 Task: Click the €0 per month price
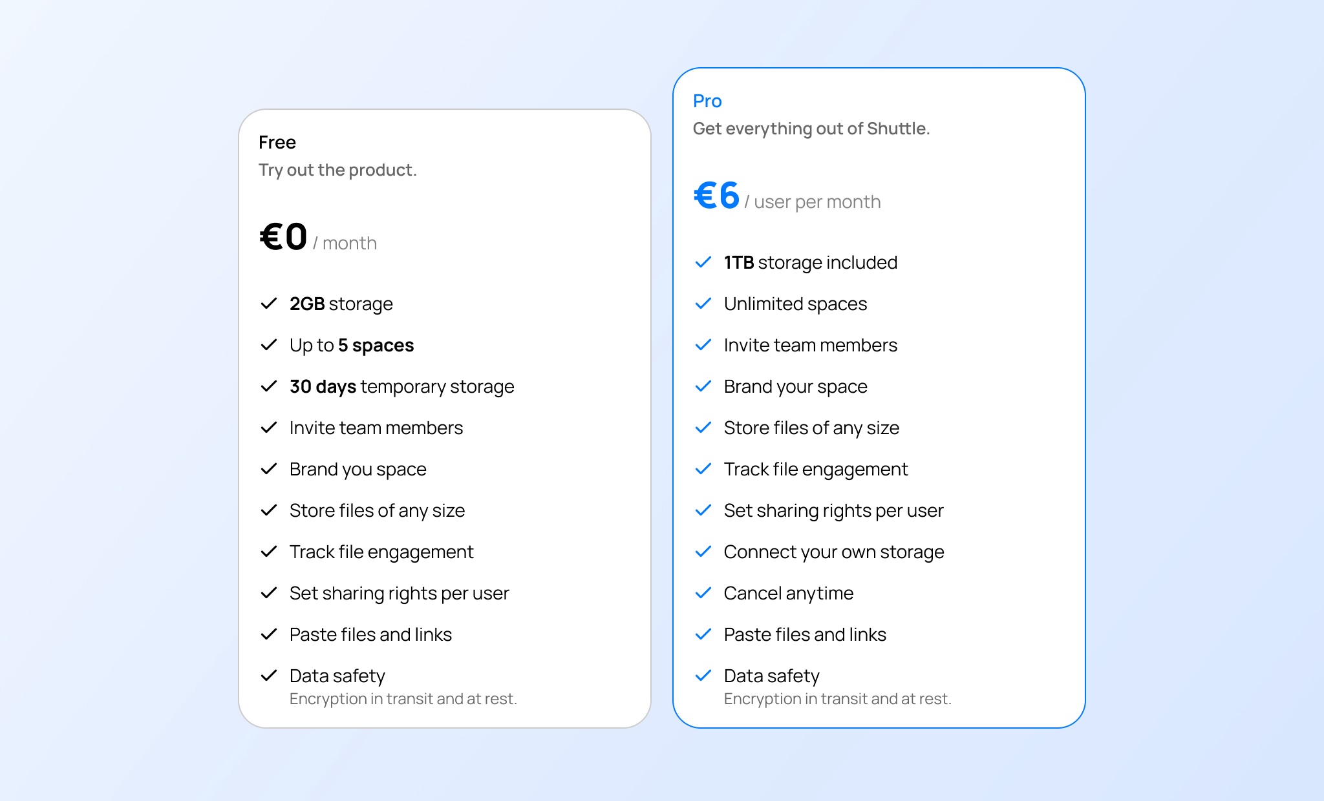click(x=283, y=236)
